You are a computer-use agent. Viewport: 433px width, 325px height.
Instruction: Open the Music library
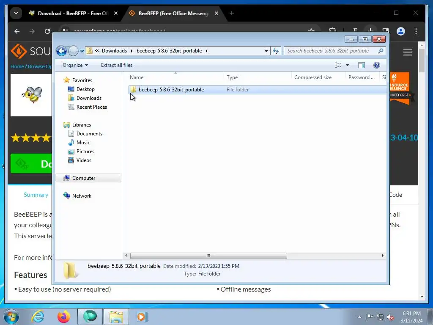(83, 143)
